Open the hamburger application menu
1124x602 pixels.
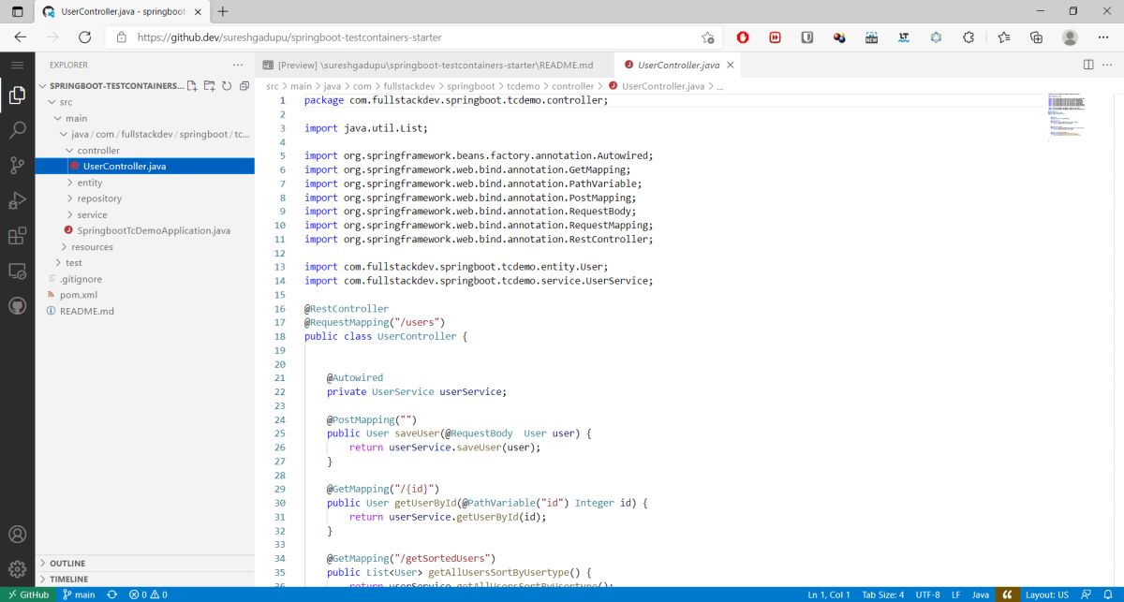[x=17, y=65]
